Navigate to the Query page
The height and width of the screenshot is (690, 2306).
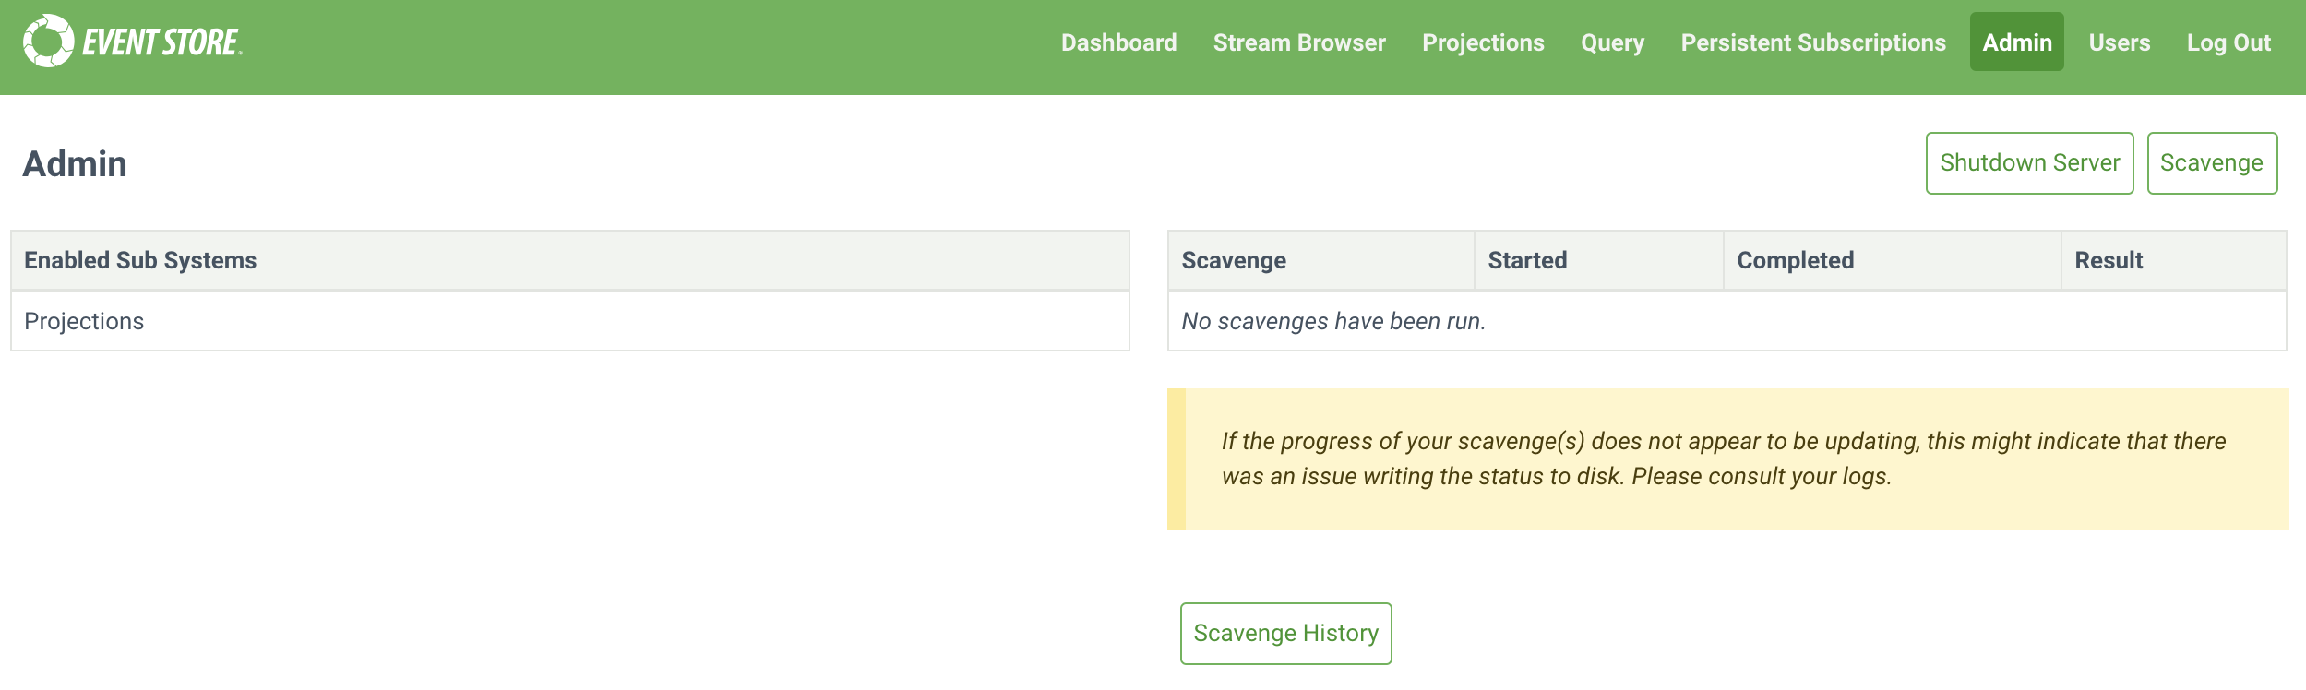coord(1611,42)
